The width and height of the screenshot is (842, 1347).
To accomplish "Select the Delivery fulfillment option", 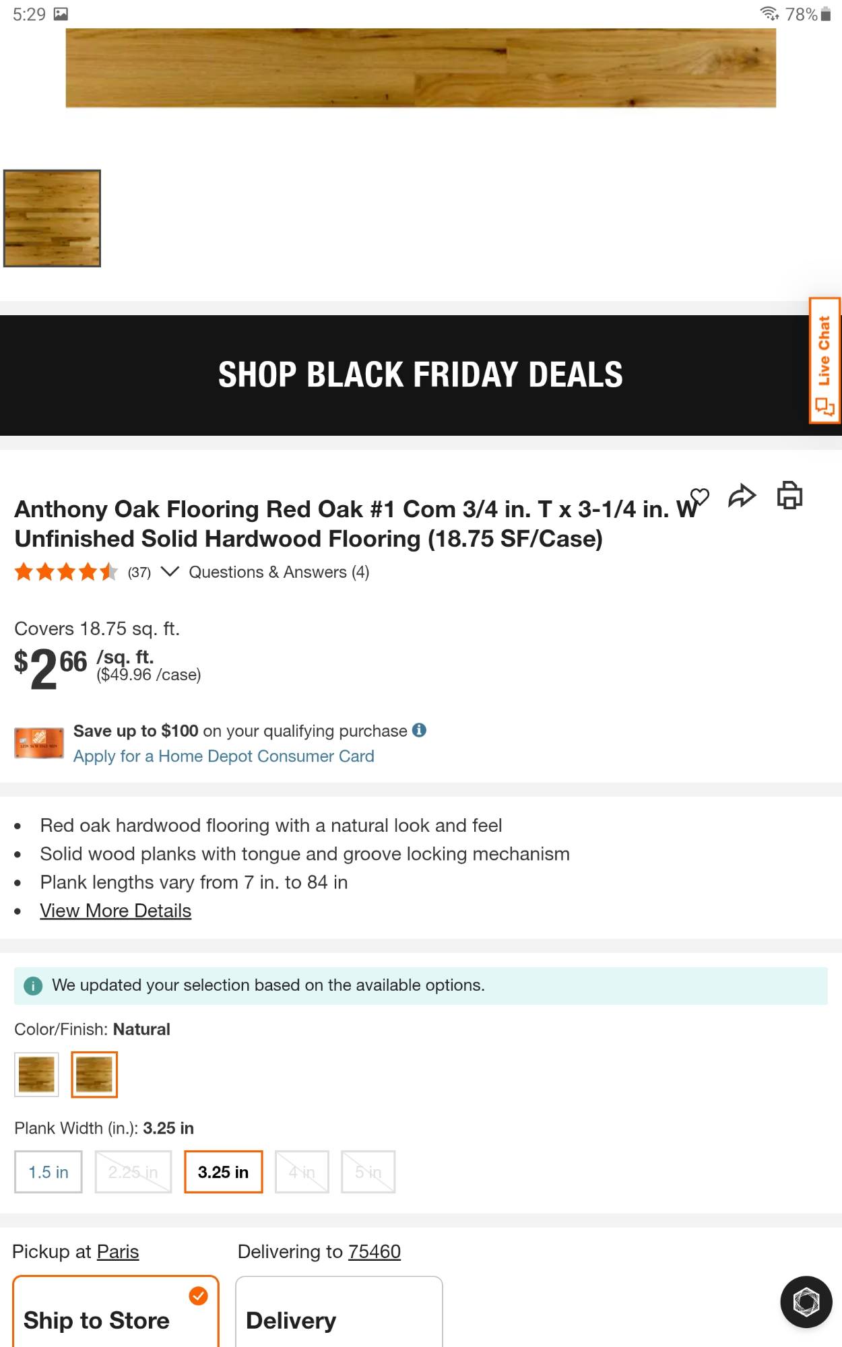I will point(338,1313).
